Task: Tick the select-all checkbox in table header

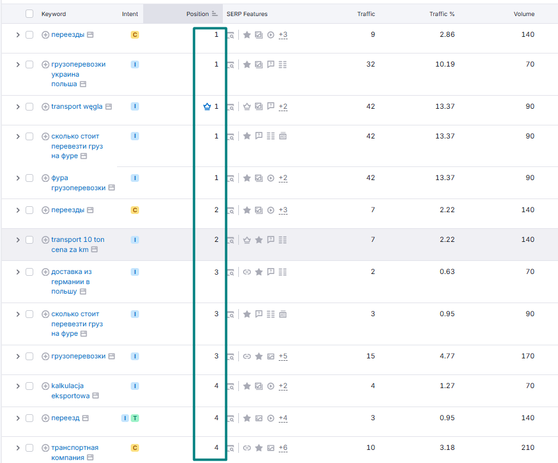Action: 30,14
